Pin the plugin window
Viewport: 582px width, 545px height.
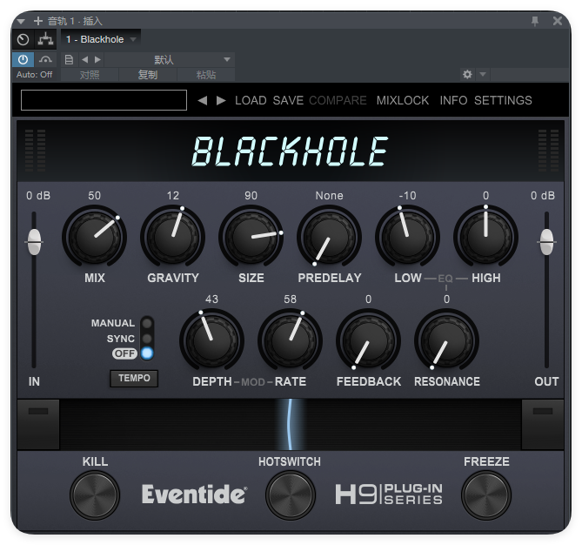point(535,21)
